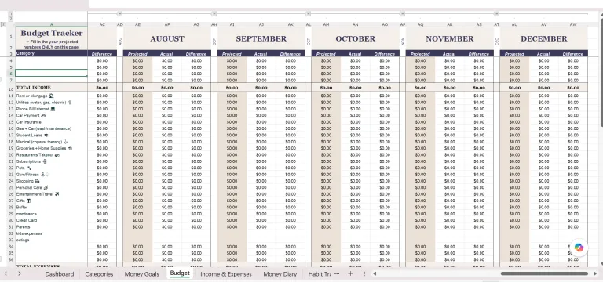Click the Projected header under AUGUST
This screenshot has height=282, width=603.
click(137, 54)
